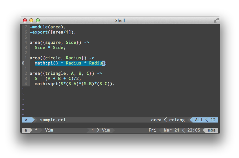
Task: Click the fullscreen arrows icon in title bar
Action: (x=216, y=20)
